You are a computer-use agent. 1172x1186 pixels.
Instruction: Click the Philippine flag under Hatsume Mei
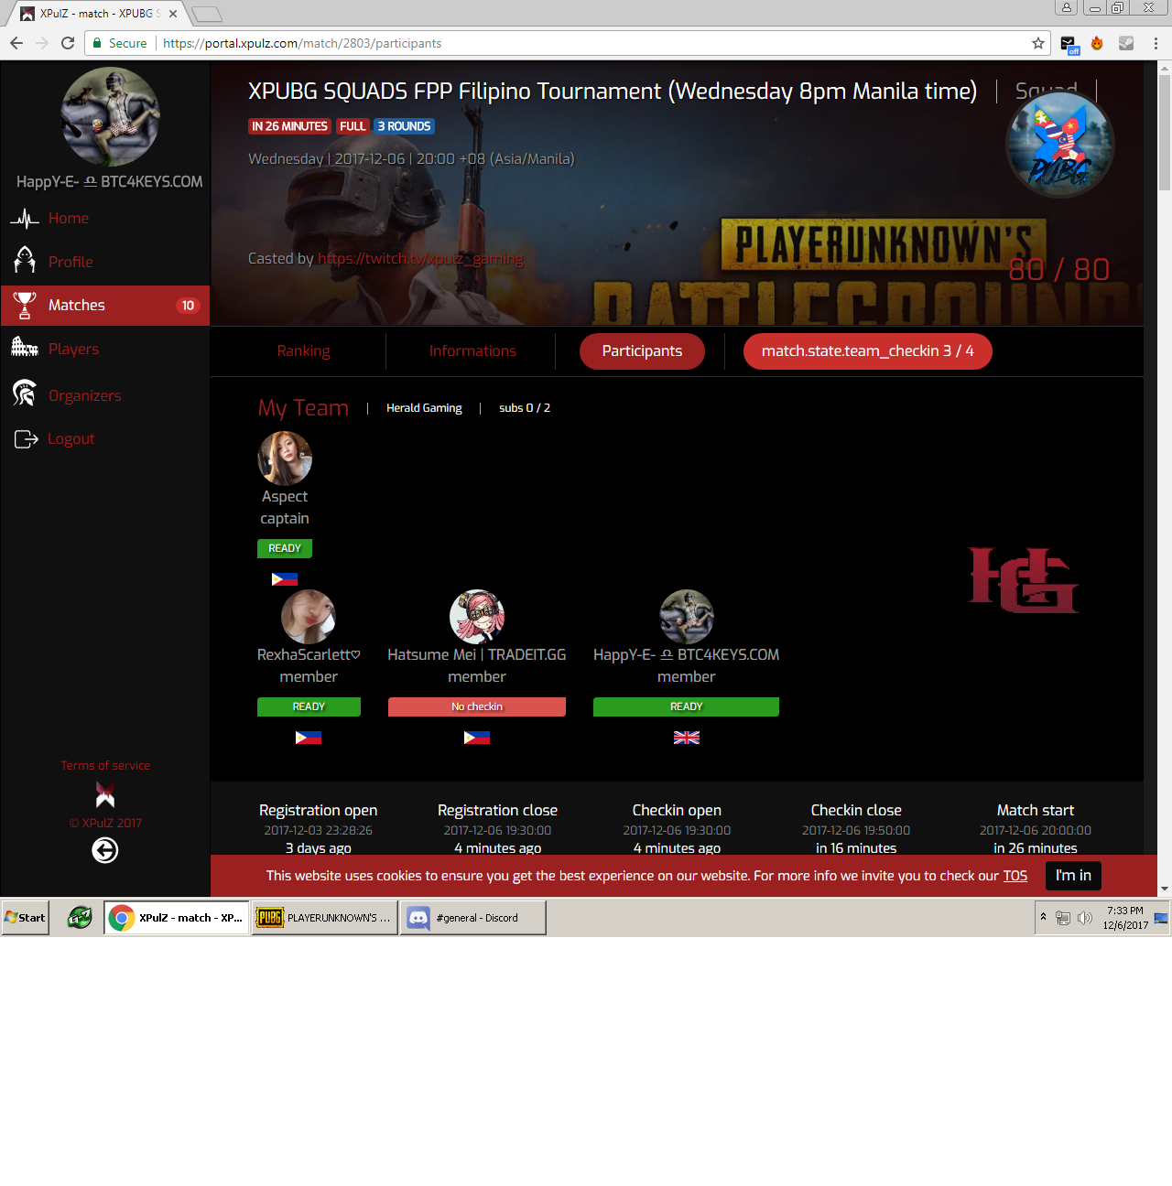tap(477, 738)
